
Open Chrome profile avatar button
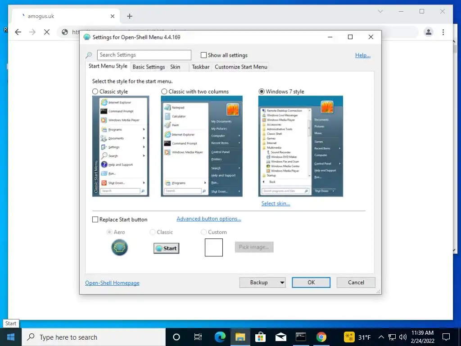pyautogui.click(x=429, y=32)
